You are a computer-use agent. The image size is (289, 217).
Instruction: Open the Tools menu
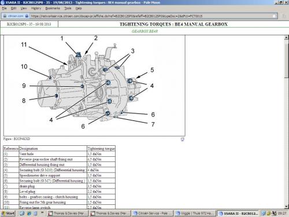coord(68,8)
